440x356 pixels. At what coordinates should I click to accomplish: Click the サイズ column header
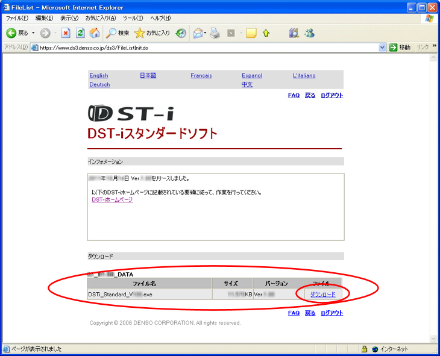pyautogui.click(x=233, y=283)
